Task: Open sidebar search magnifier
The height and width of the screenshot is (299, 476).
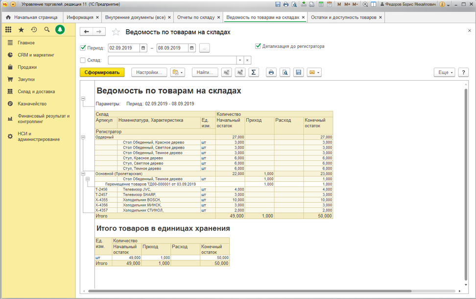Action: 47,29
